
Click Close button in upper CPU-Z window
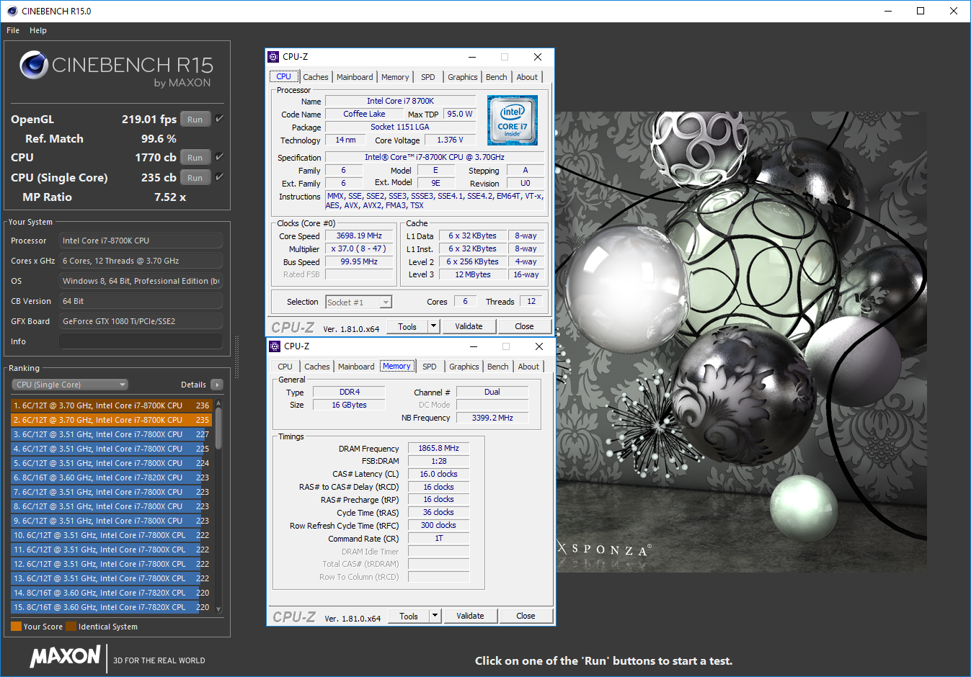coord(524,326)
